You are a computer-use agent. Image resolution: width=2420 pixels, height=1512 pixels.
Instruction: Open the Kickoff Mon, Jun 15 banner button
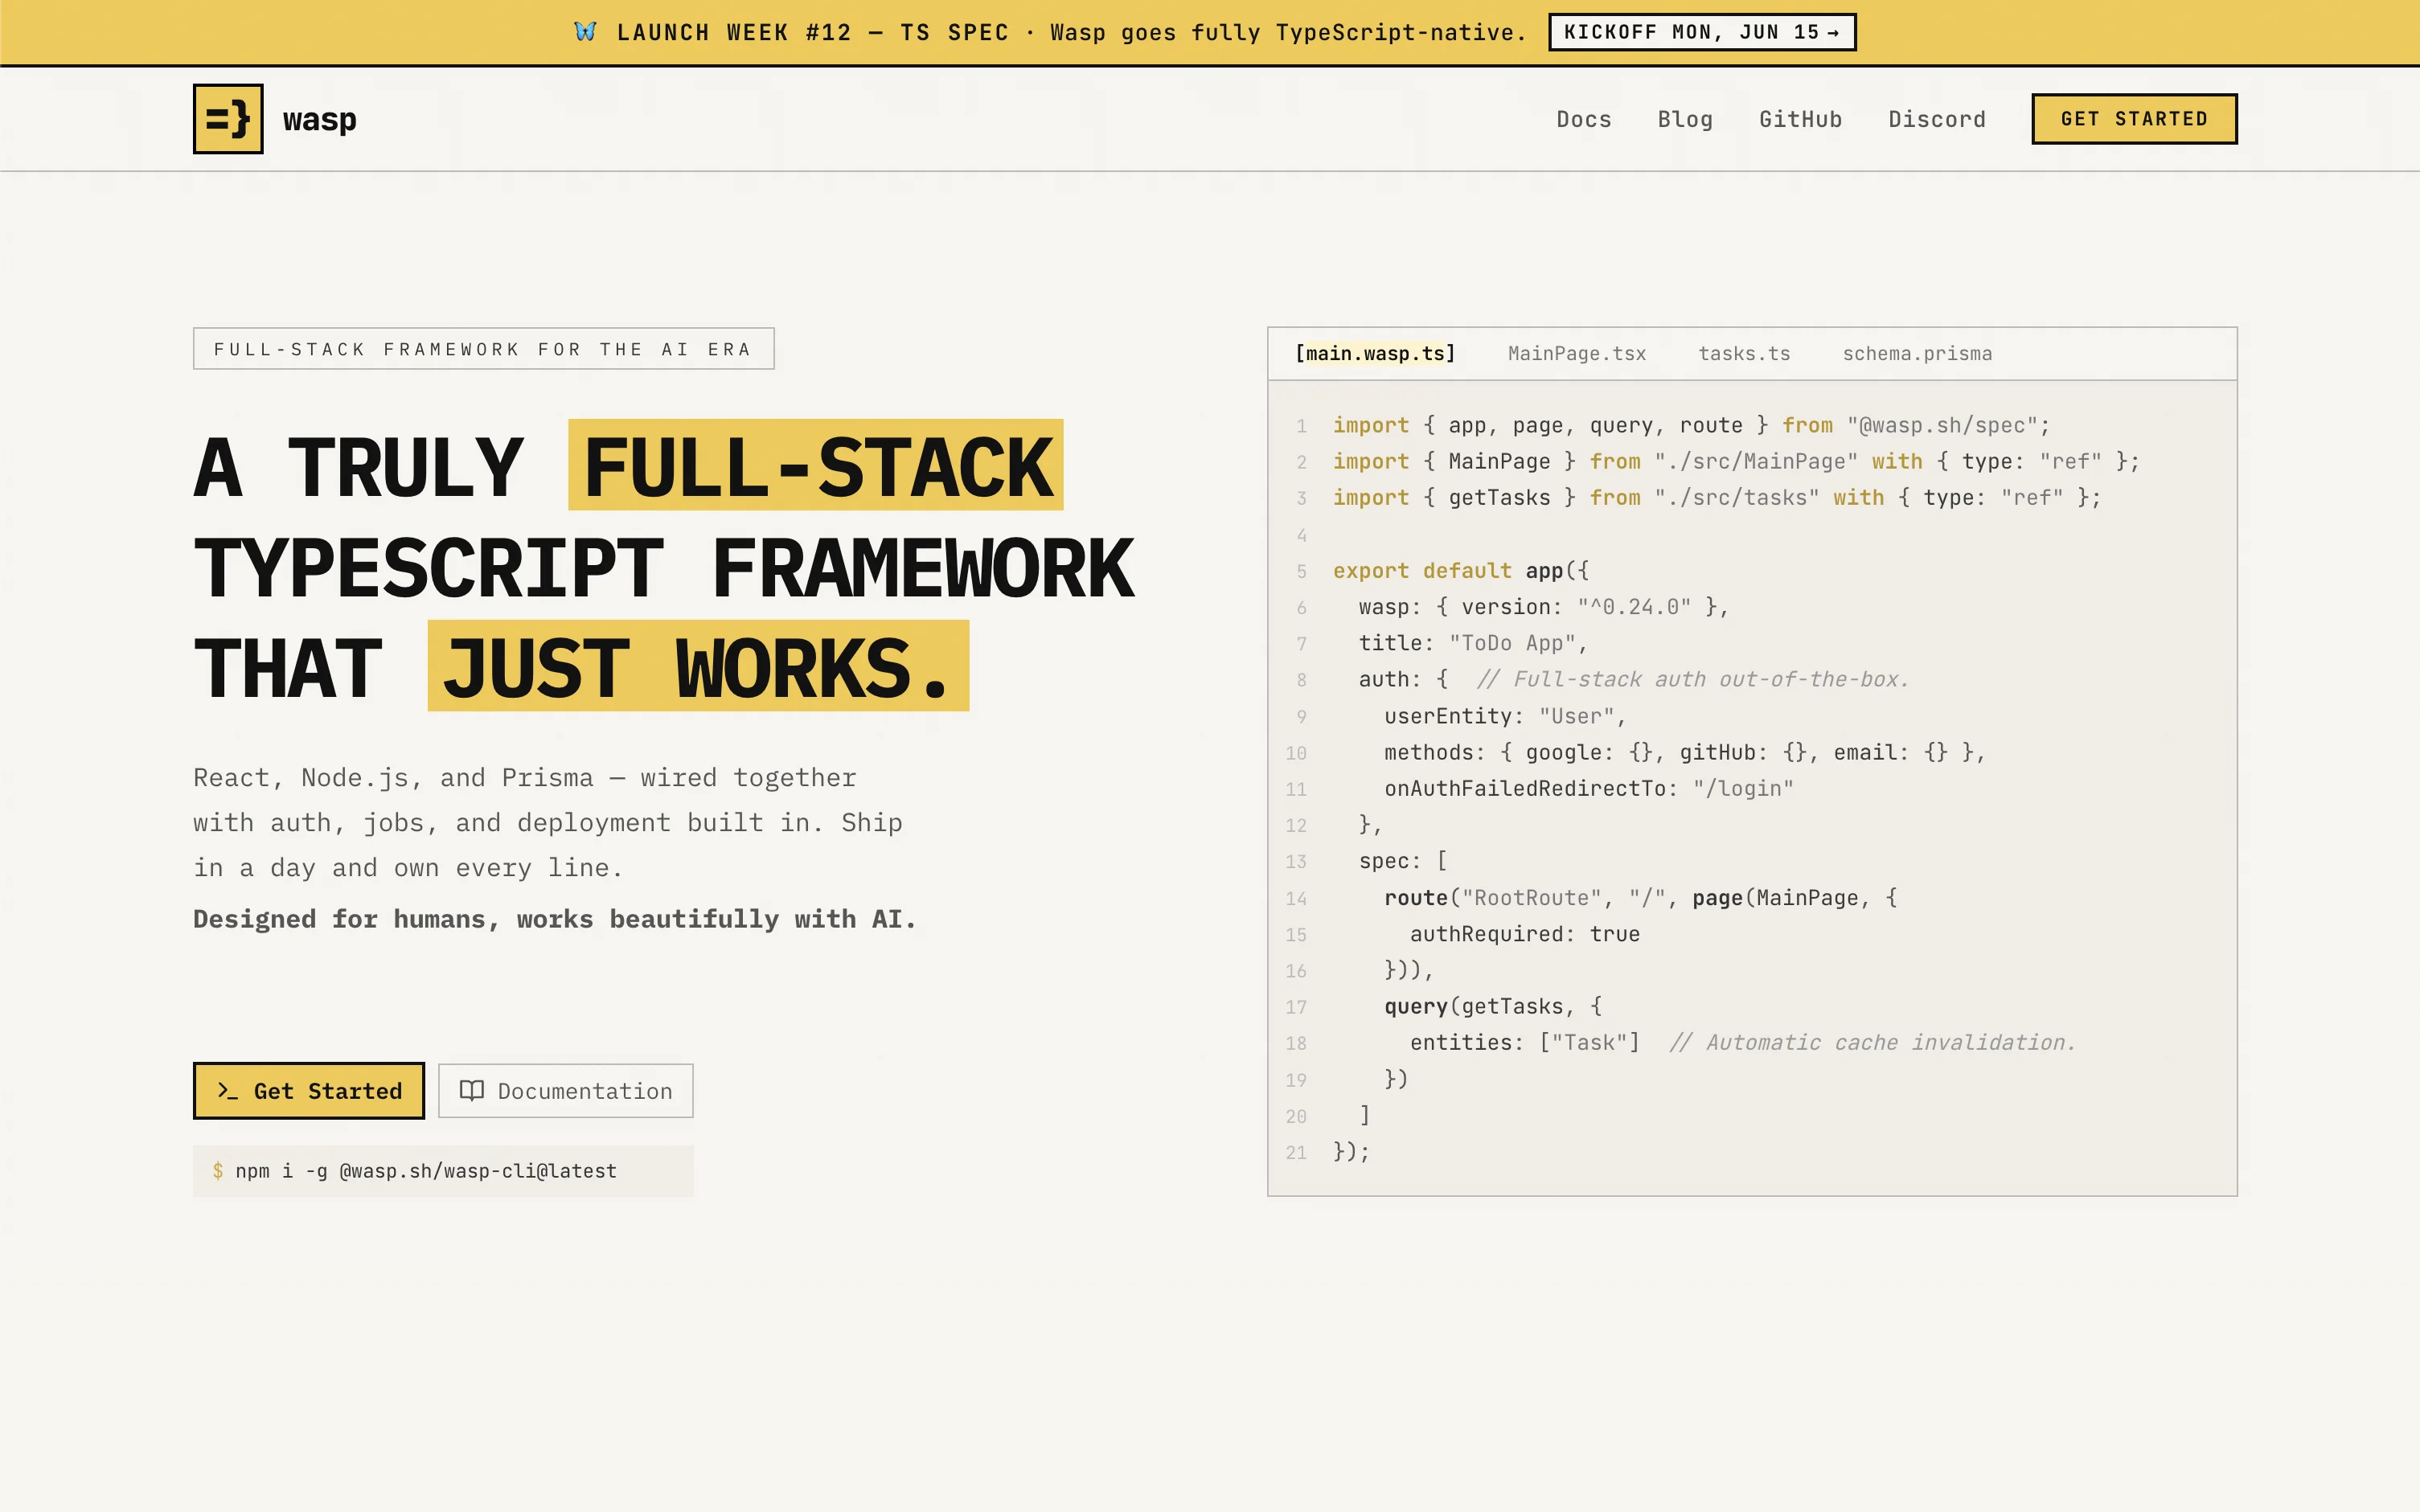(x=1702, y=32)
